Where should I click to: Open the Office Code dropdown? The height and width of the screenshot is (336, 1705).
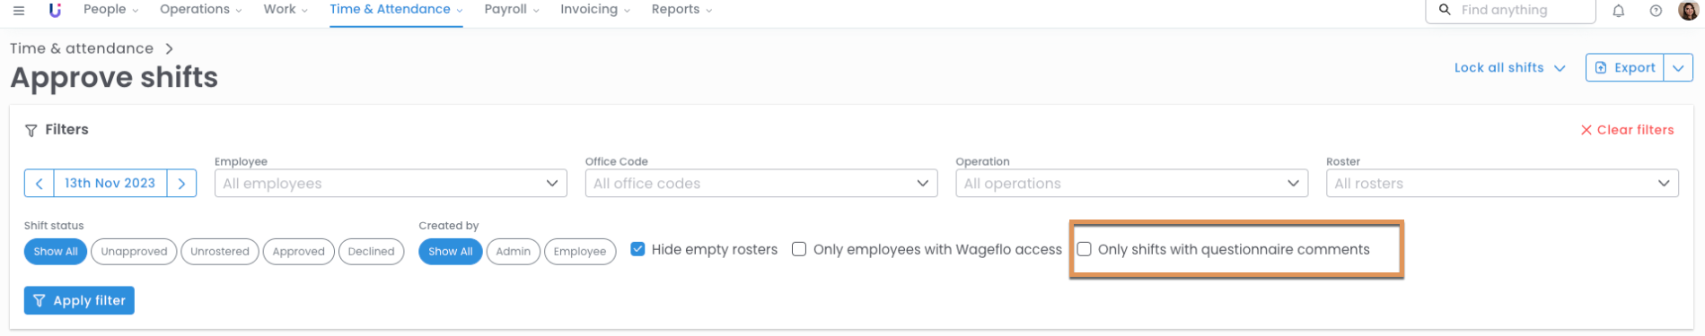pos(761,184)
